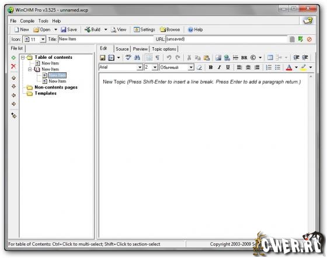Insert table using table icon

270,58
